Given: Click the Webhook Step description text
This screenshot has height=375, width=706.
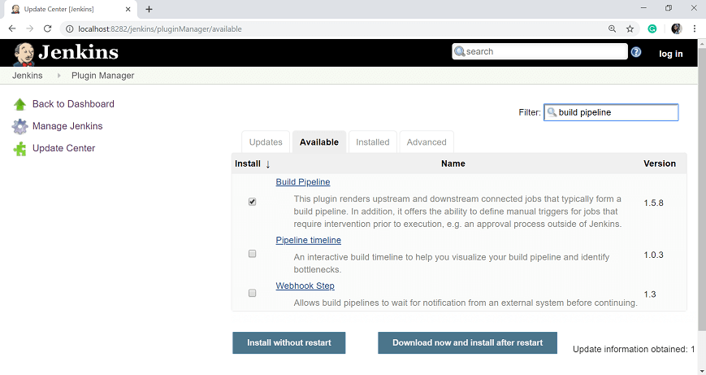Looking at the screenshot, I should (466, 303).
